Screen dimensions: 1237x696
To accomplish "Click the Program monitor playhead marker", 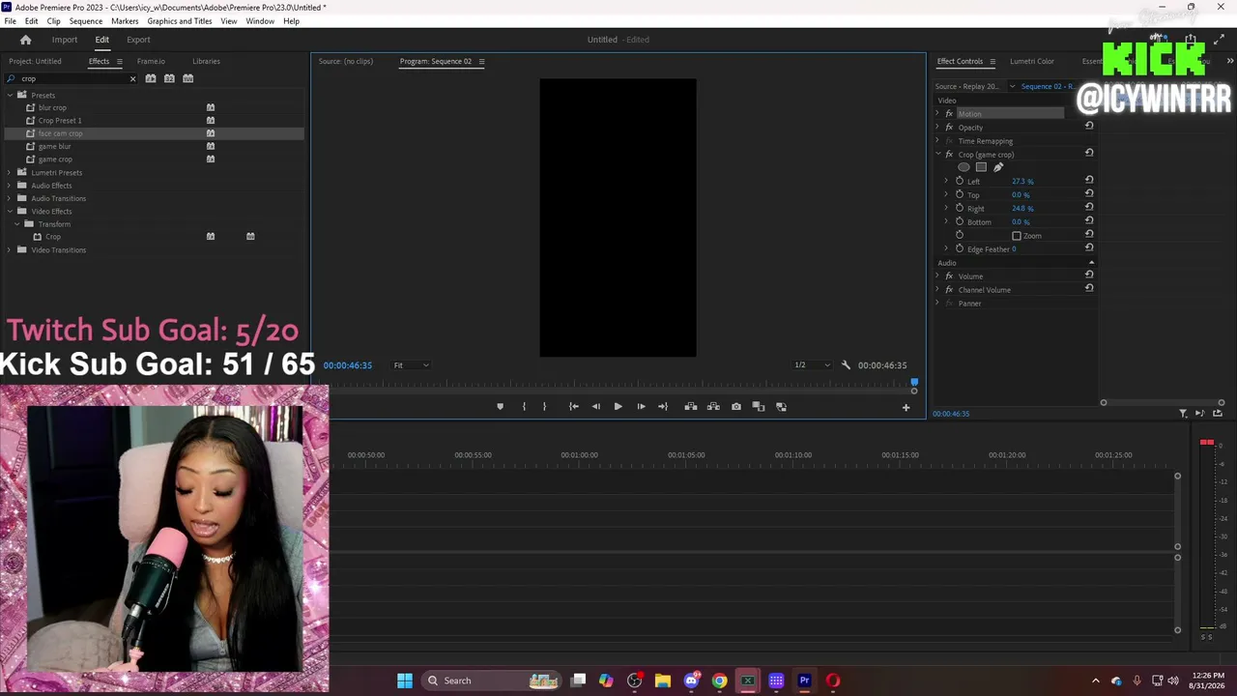I will [914, 383].
